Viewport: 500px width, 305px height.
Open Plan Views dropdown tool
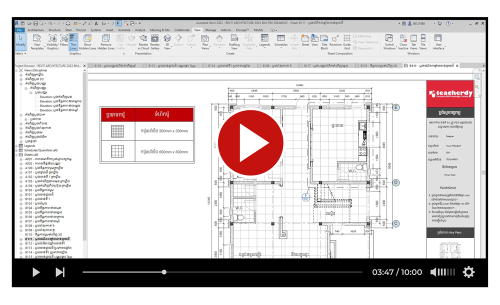(x=205, y=42)
